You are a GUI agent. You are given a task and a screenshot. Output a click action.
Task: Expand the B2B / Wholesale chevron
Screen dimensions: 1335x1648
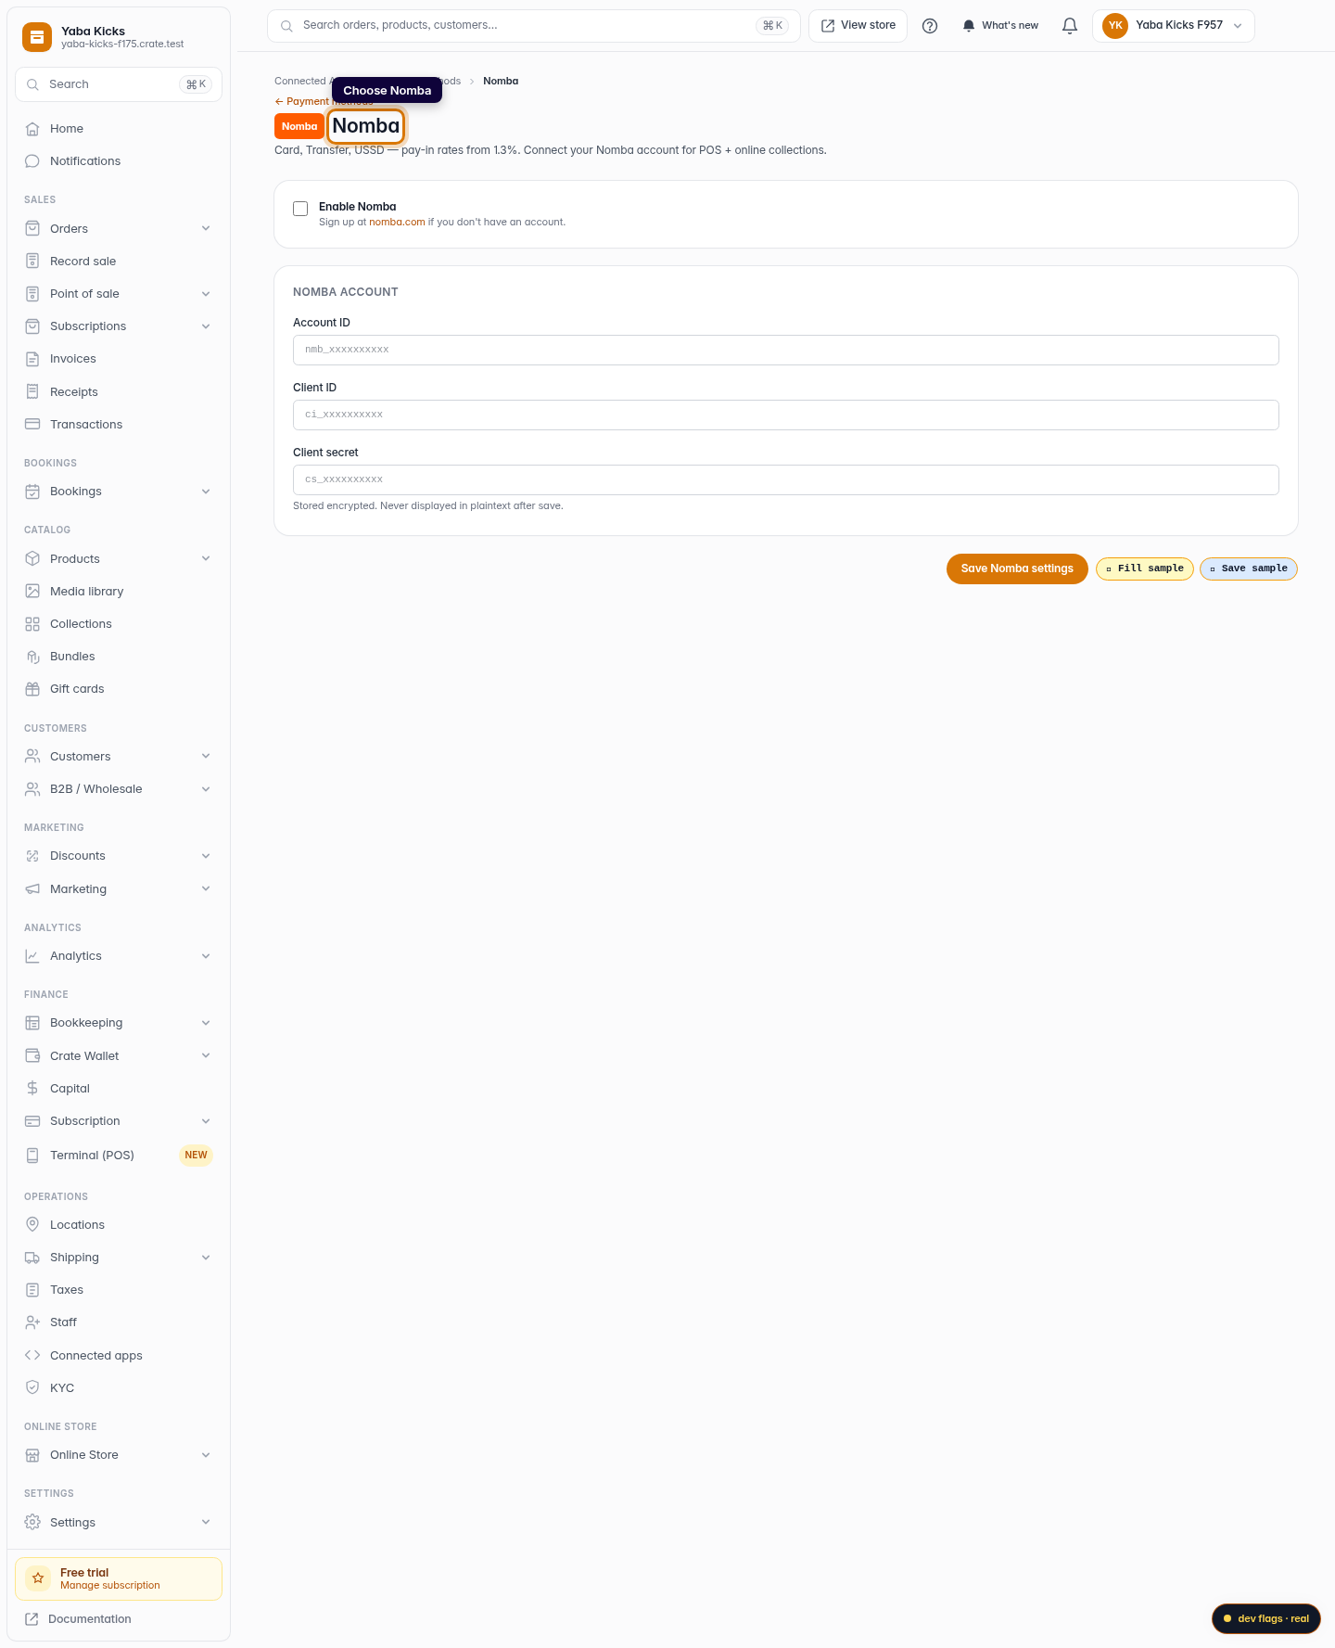point(206,789)
